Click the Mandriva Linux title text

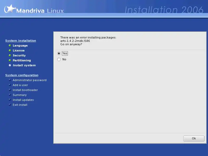[40, 11]
